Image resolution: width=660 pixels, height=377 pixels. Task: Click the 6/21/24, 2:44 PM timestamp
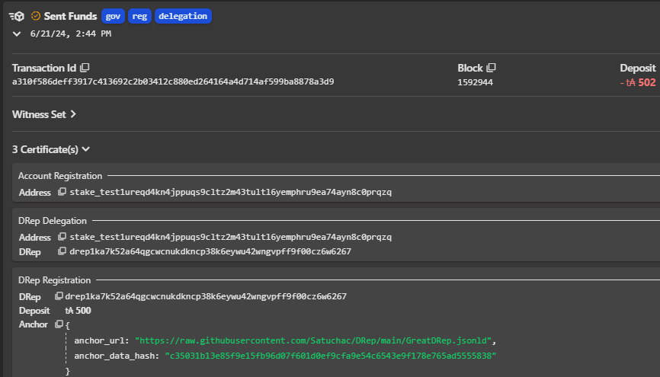click(71, 34)
